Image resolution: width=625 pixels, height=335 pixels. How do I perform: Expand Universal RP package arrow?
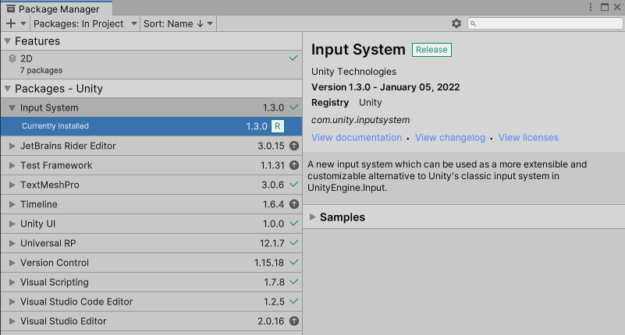click(12, 244)
